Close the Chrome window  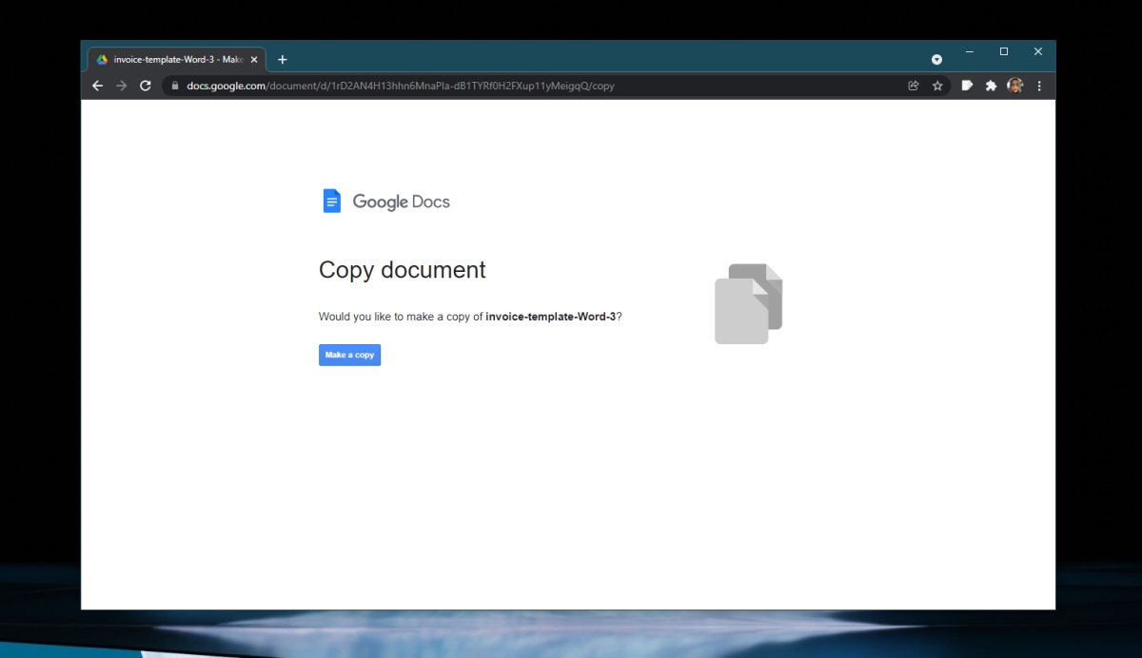tap(1038, 51)
